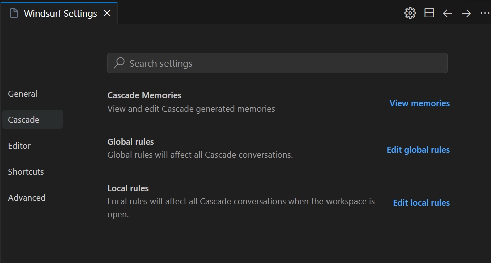Viewport: 491px width, 263px height.
Task: Click the magnifier icon in search box
Action: tap(119, 63)
